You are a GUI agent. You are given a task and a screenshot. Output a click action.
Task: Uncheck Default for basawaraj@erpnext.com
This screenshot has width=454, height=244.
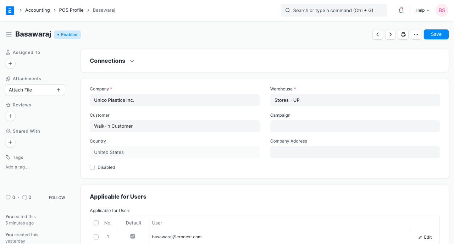(x=133, y=236)
